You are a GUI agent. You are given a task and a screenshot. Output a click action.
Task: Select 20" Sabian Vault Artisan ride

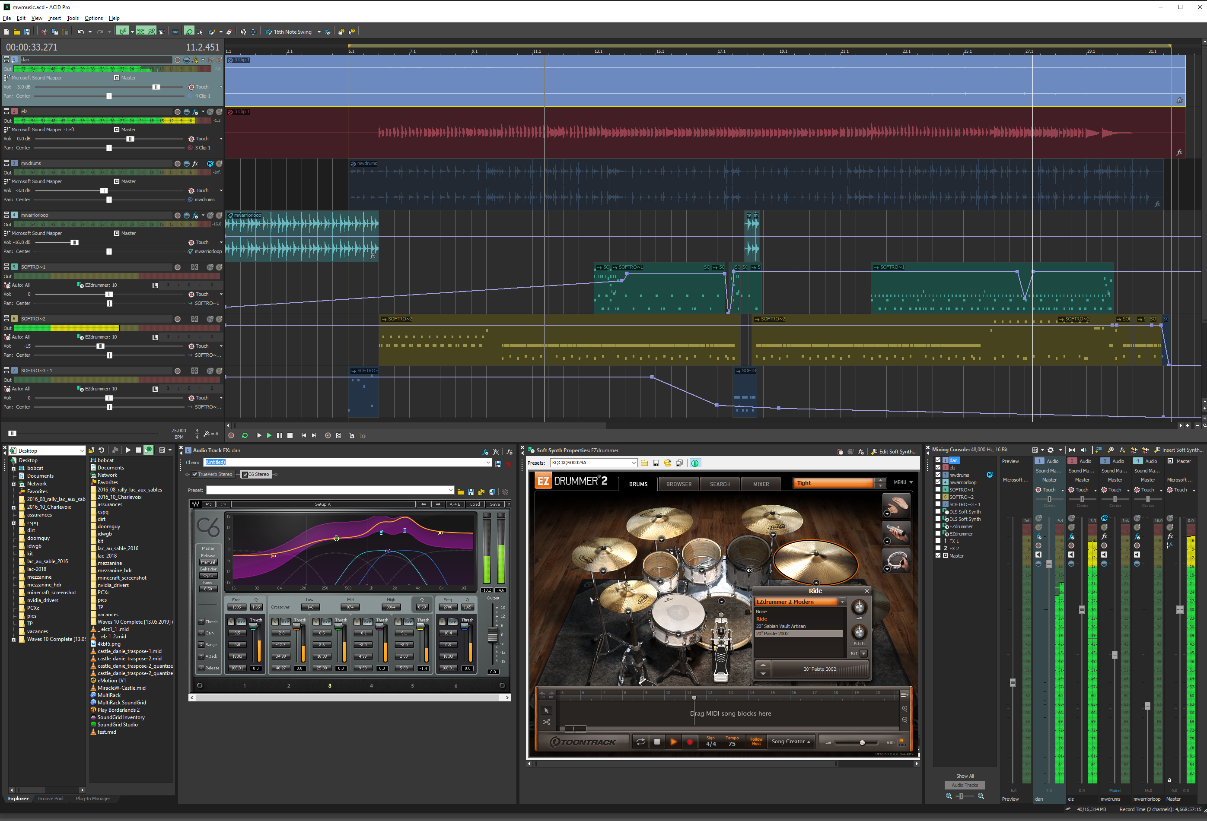pos(780,626)
